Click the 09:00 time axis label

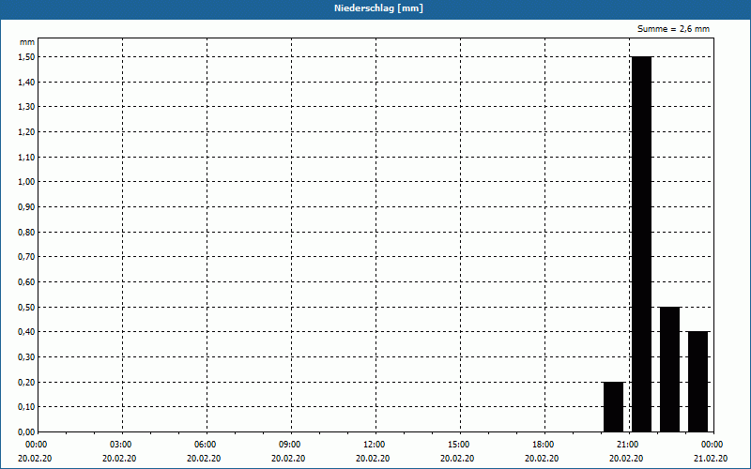(x=291, y=445)
